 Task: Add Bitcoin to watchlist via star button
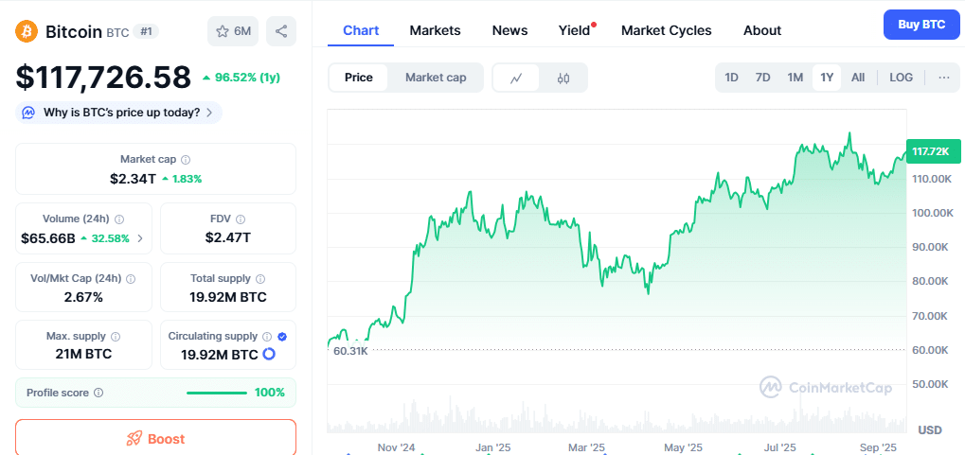tap(233, 31)
